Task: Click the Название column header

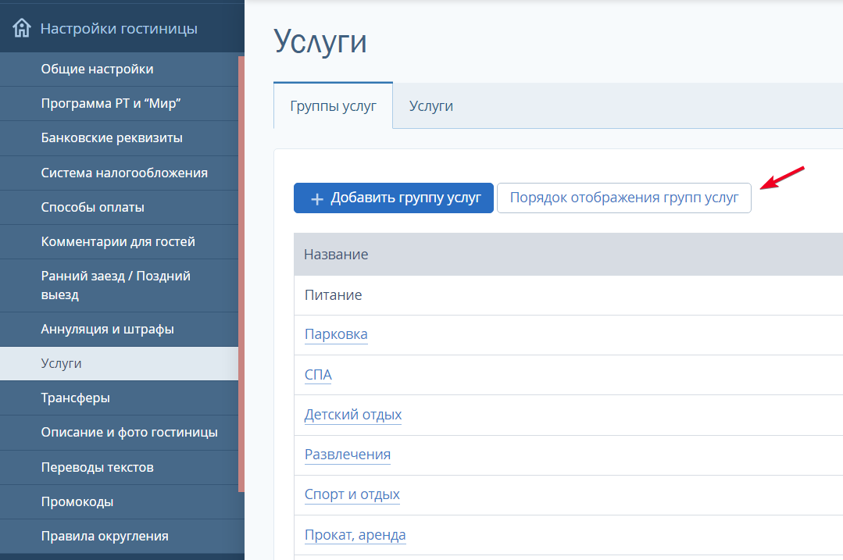Action: 336,255
